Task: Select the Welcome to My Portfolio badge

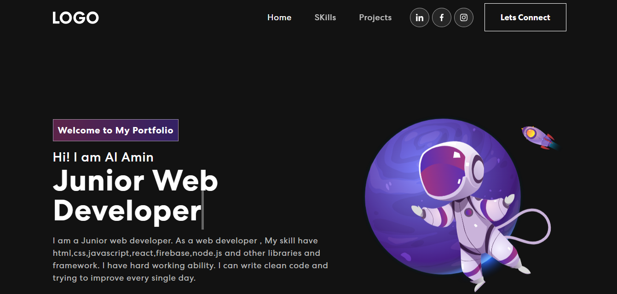Action: pyautogui.click(x=115, y=130)
